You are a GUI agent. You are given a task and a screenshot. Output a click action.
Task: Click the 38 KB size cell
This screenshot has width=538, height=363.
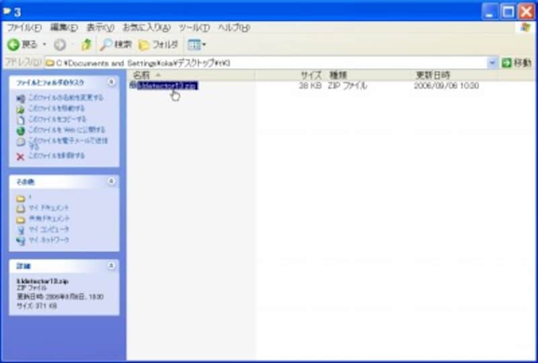pyautogui.click(x=310, y=86)
